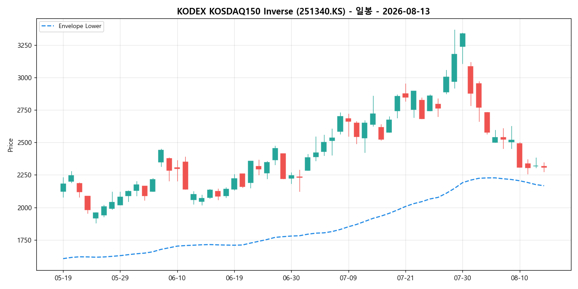Click the large red candle at 06-10 gridline right
Image resolution: width=578 pixels, height=289 pixels.
coord(185,176)
